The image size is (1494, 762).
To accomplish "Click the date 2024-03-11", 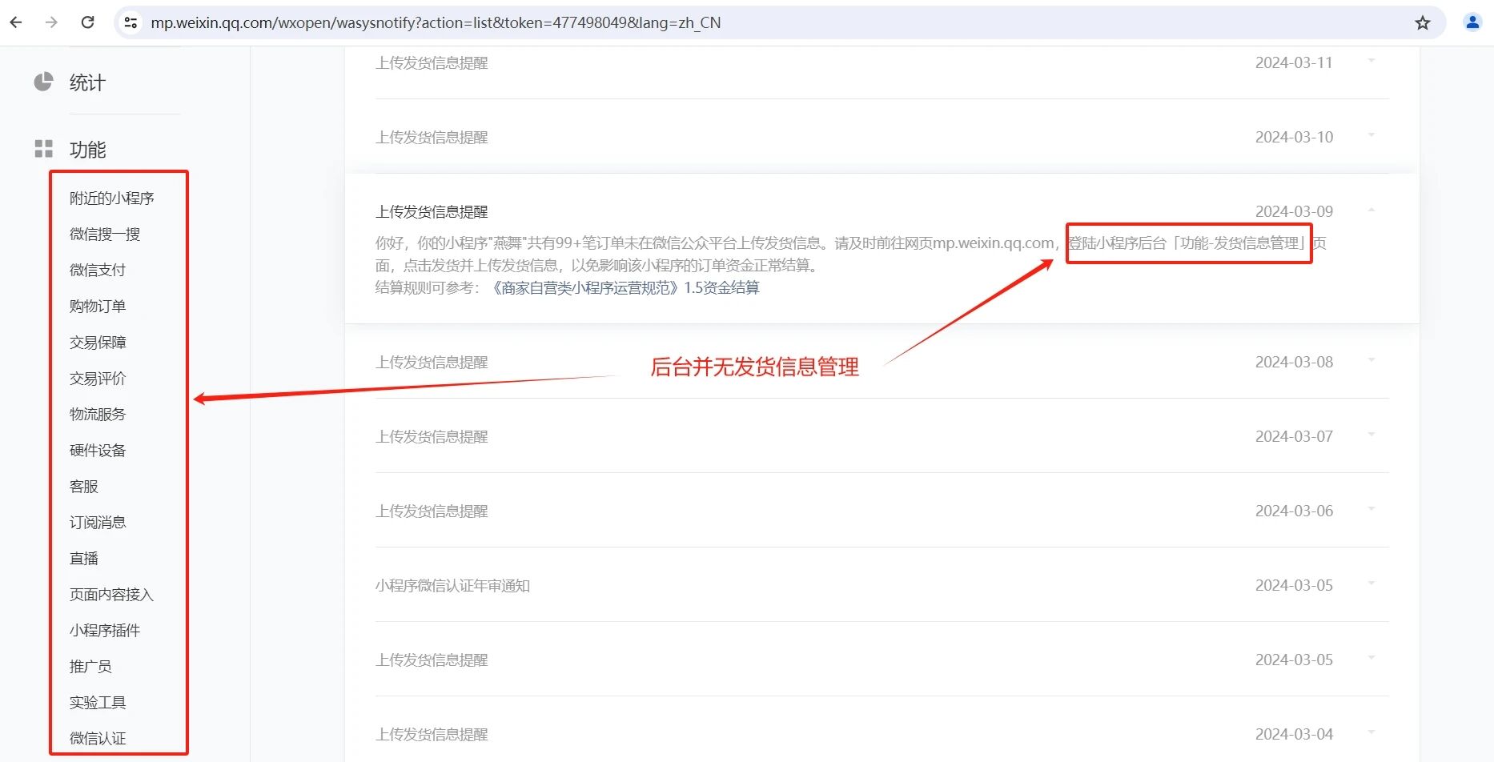I will (1294, 62).
